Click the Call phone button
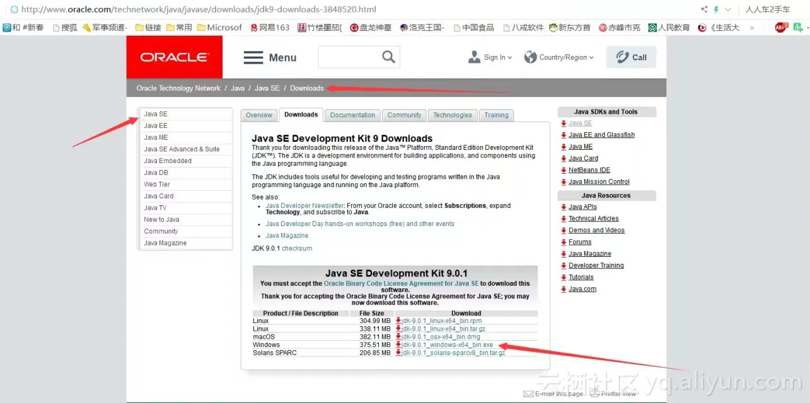The width and height of the screenshot is (810, 403). 631,57
